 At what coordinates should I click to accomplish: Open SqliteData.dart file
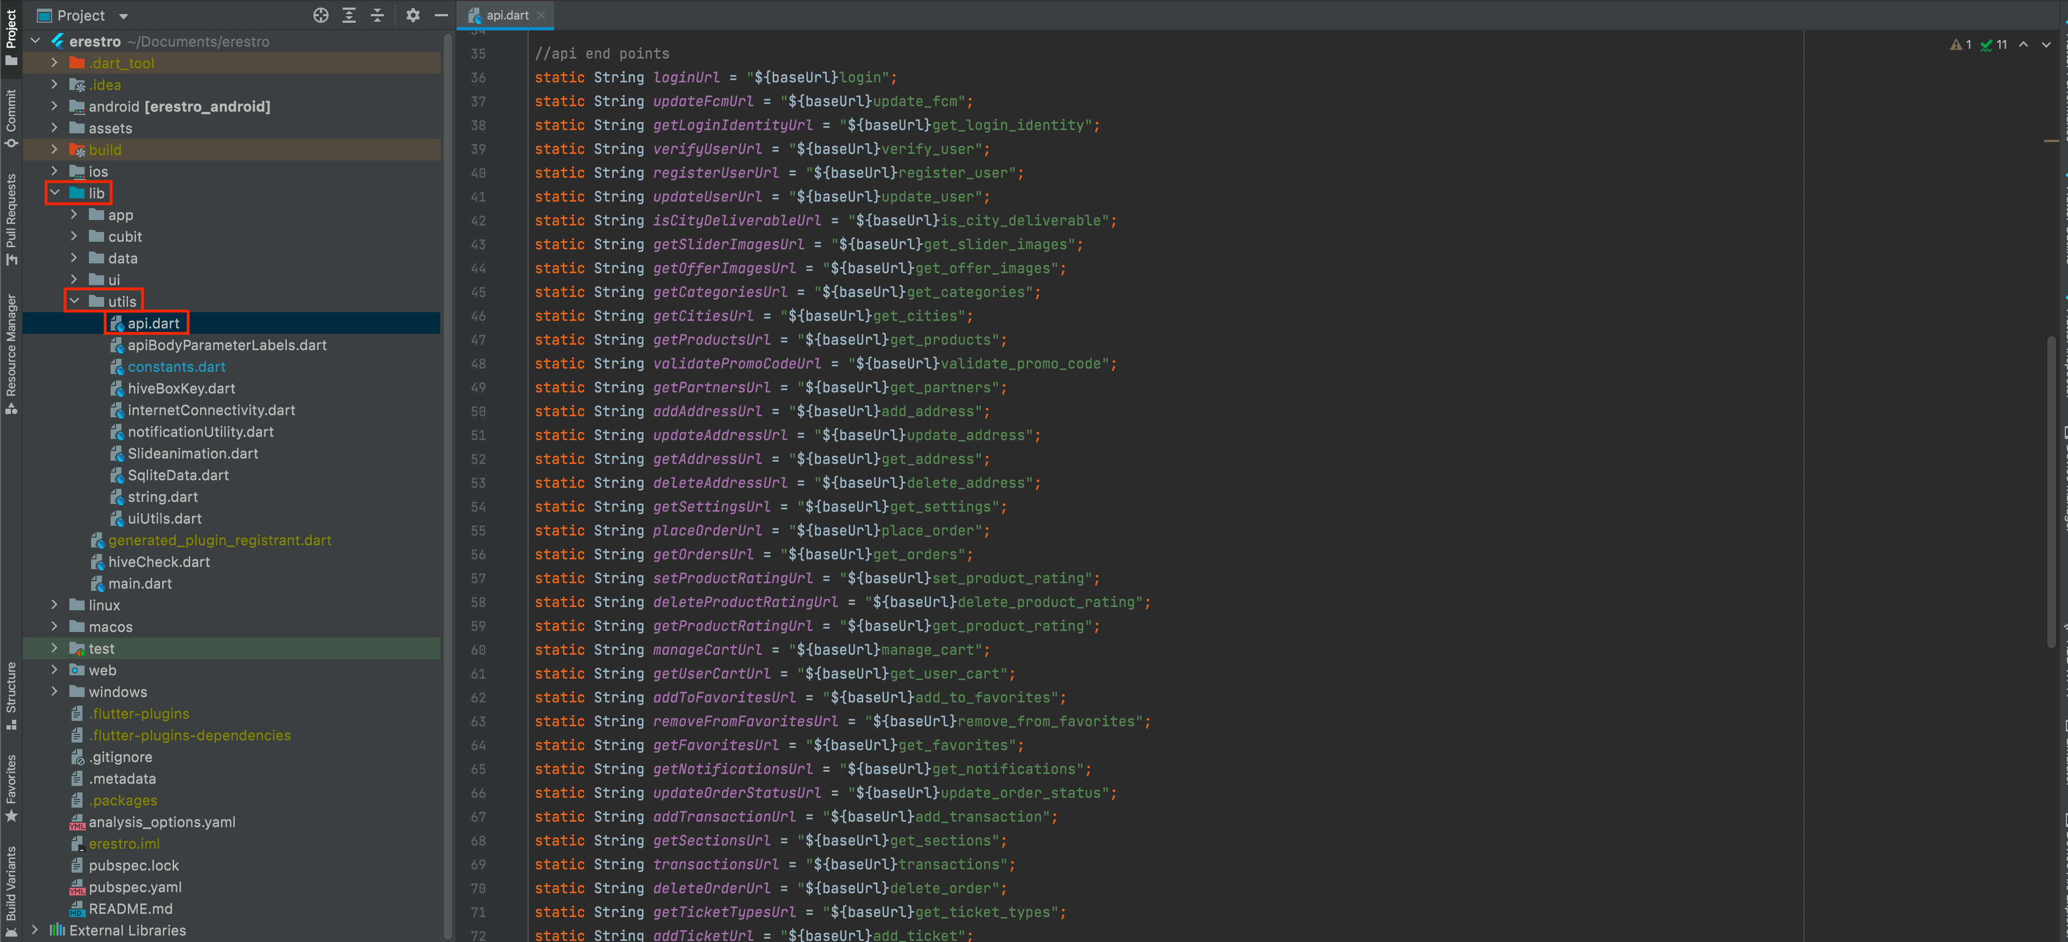click(x=169, y=474)
